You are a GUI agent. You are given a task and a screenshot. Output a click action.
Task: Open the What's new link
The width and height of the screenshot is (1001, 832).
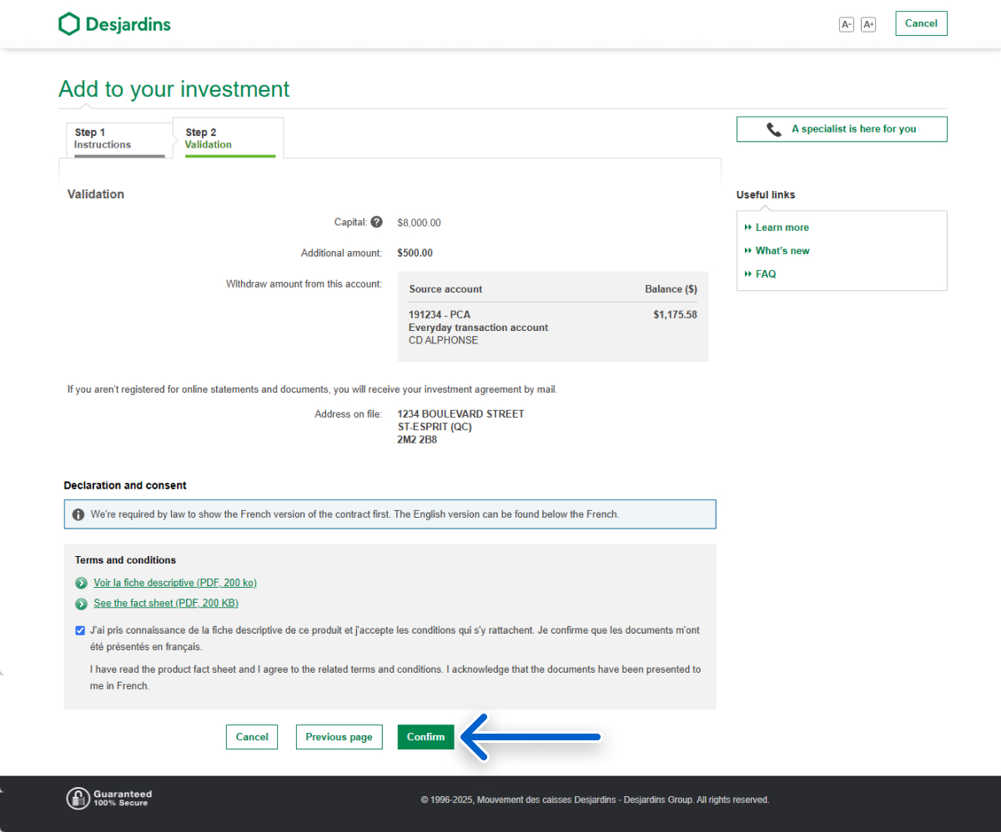pos(782,251)
